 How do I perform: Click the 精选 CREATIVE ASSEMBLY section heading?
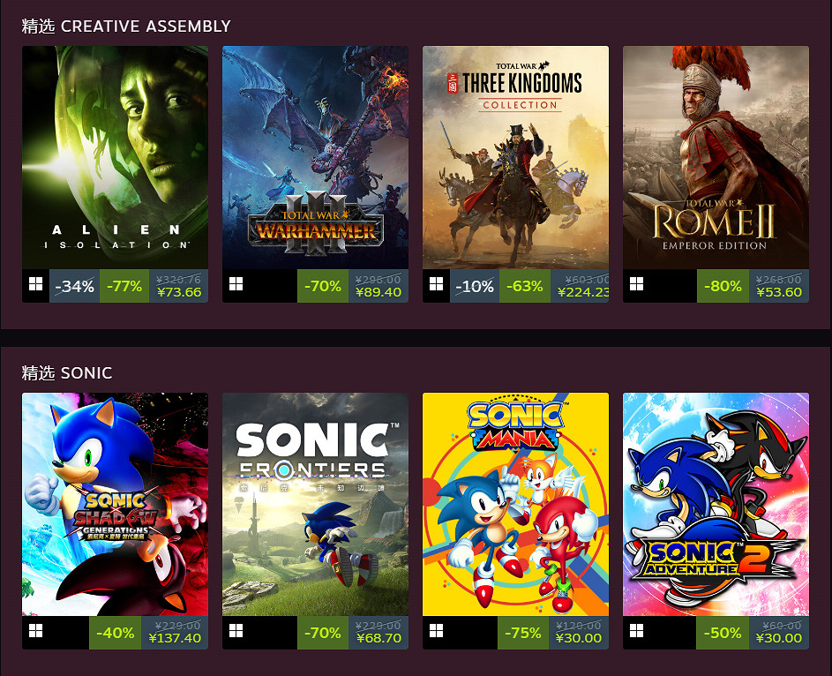(x=126, y=26)
